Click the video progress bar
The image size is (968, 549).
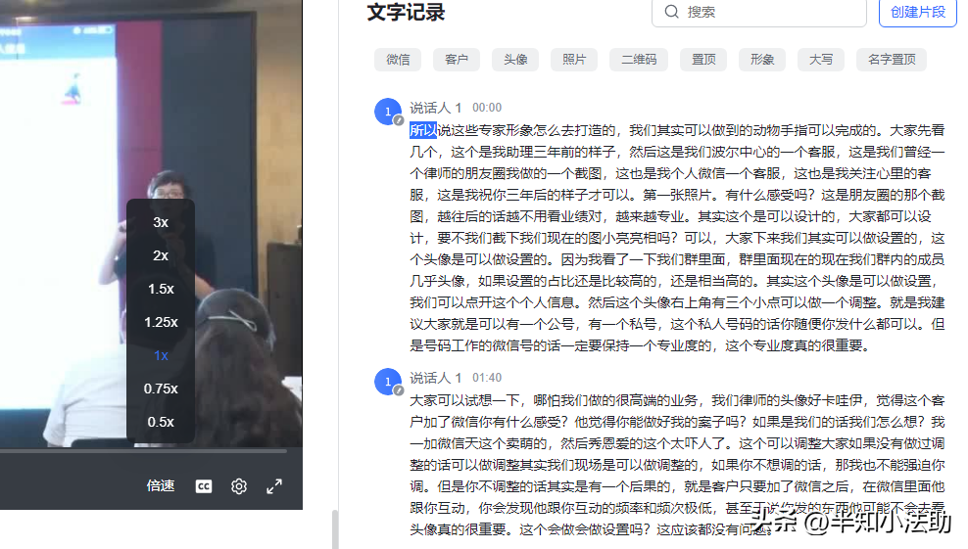143,451
